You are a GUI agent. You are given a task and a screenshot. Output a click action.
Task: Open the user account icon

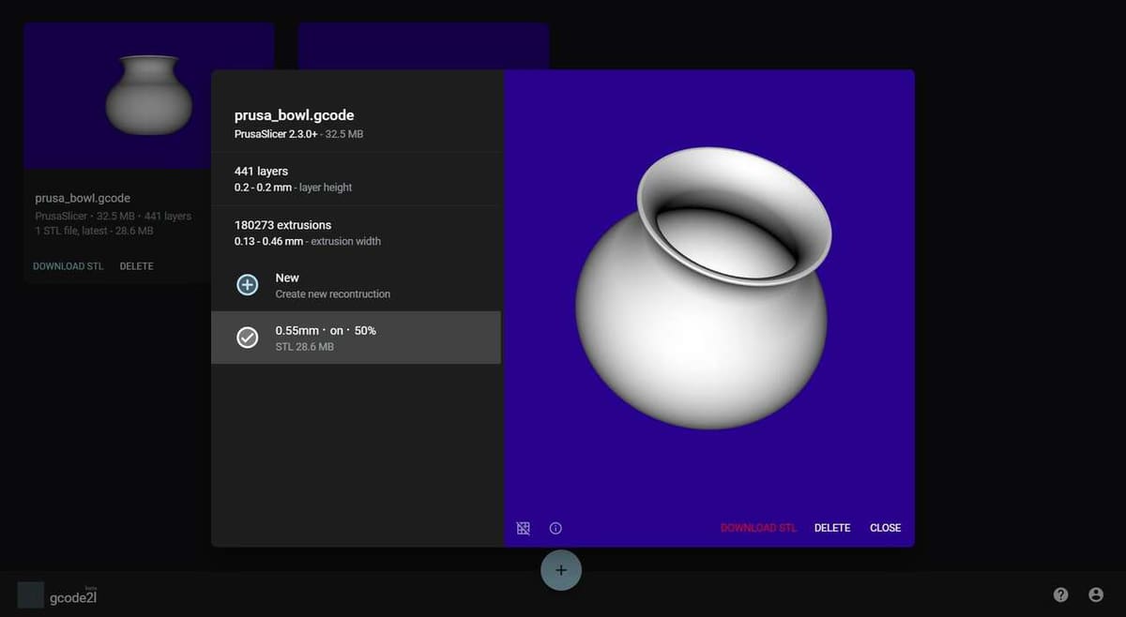pyautogui.click(x=1095, y=594)
